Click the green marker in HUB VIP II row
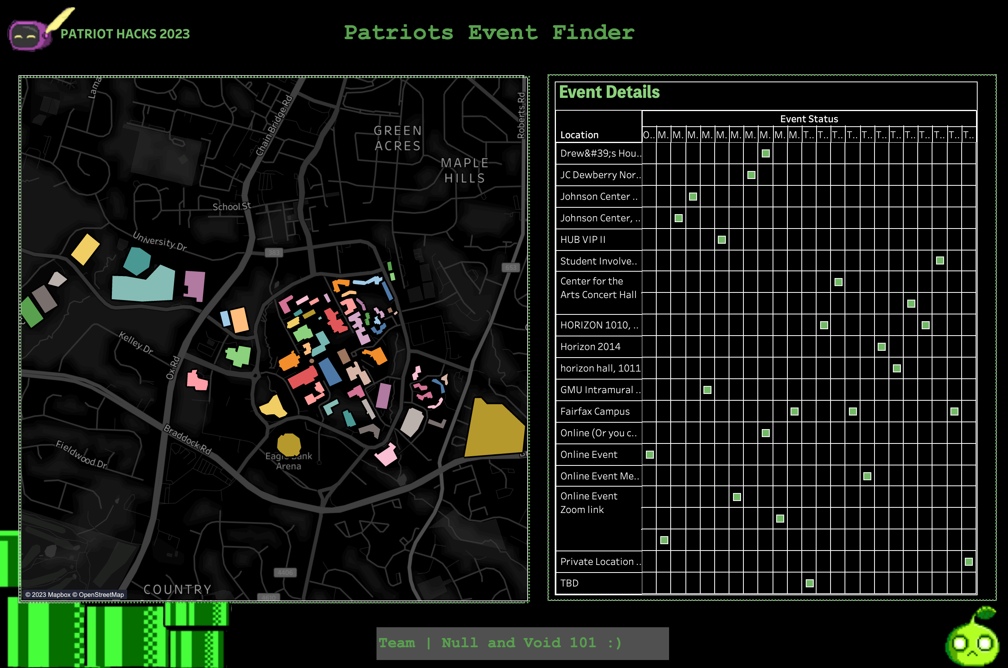This screenshot has height=668, width=1008. coord(721,239)
